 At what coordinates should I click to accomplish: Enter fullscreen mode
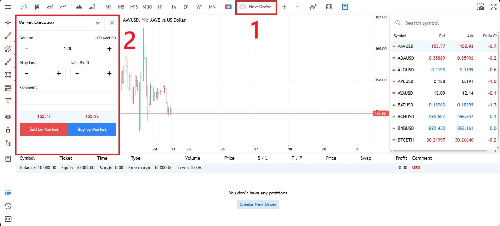(x=493, y=6)
